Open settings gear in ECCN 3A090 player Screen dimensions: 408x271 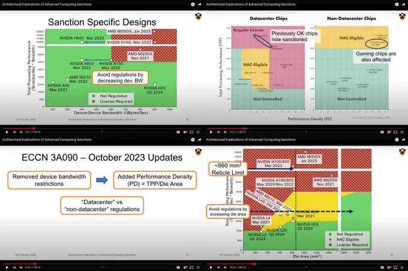[x=185, y=267]
